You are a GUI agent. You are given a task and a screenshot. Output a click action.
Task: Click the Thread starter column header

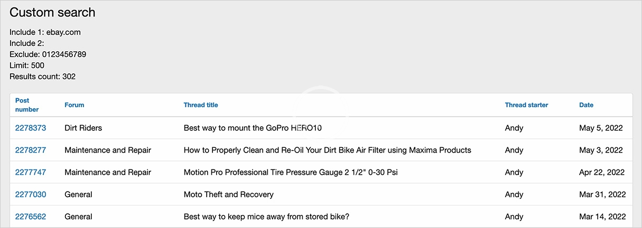526,105
